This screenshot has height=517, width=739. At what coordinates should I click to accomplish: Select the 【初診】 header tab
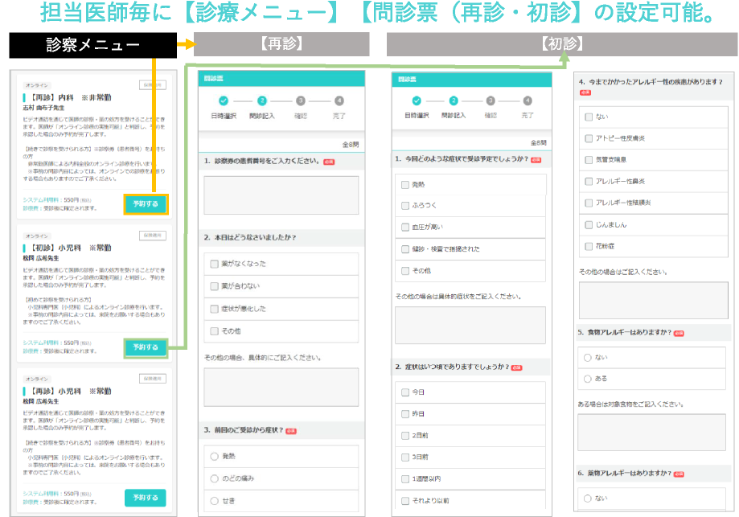click(562, 45)
